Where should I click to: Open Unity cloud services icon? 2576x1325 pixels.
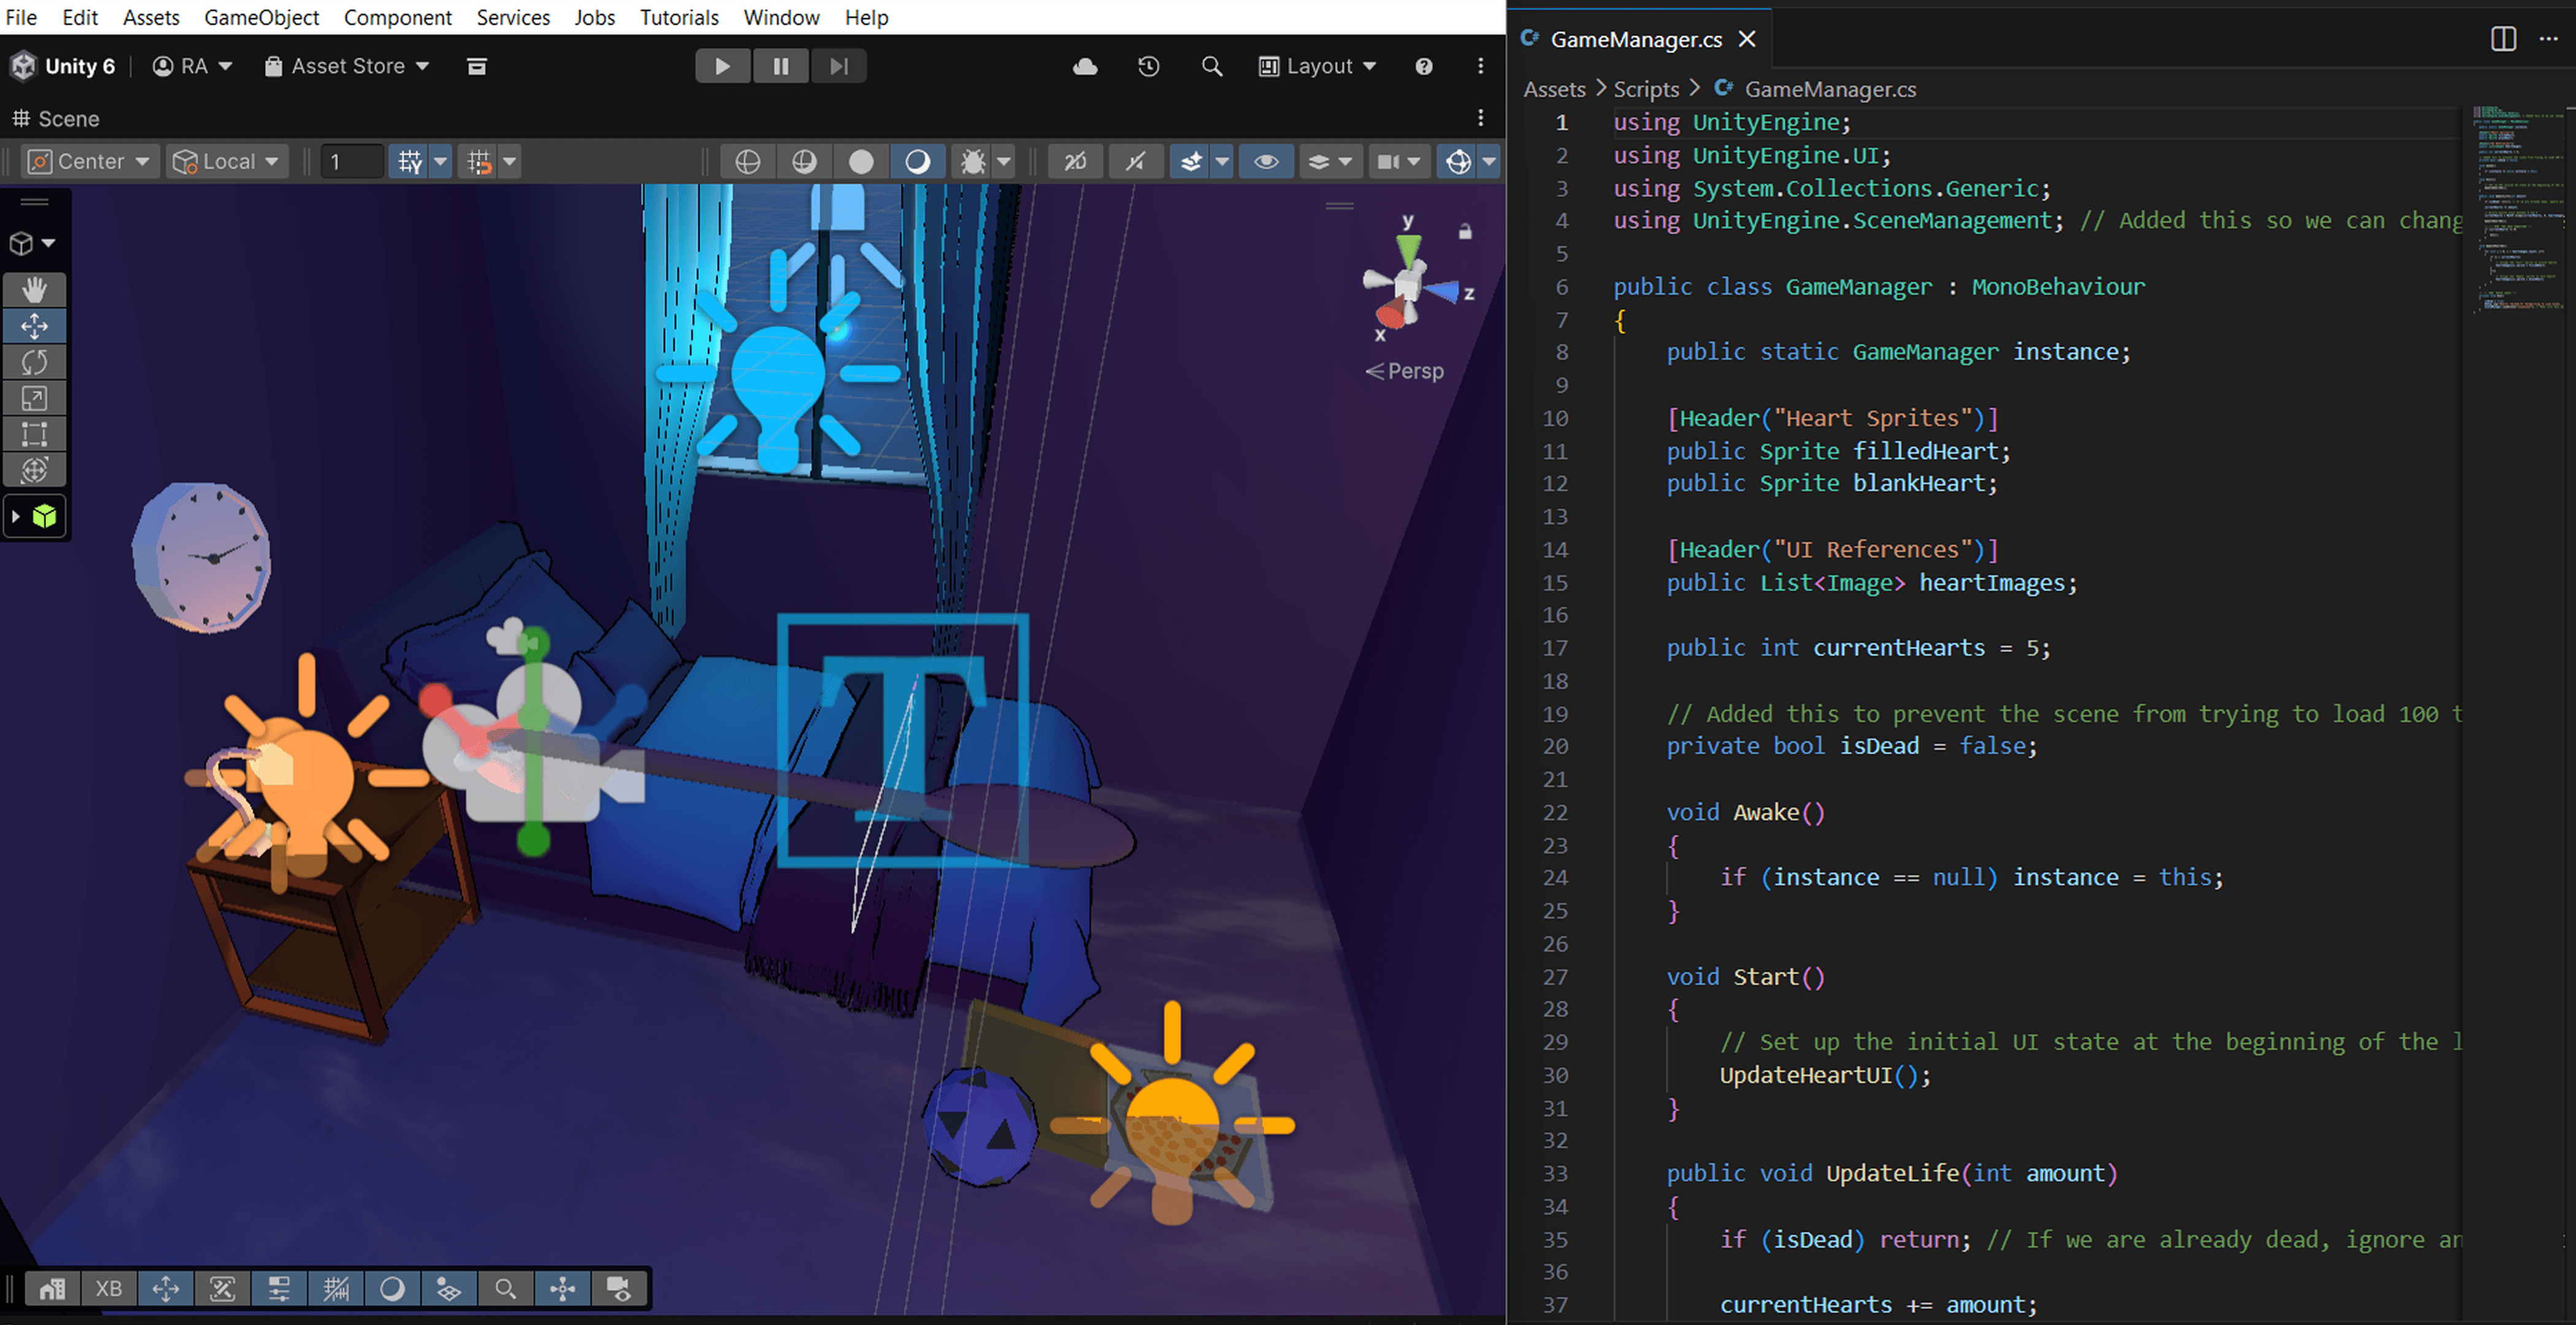[x=1085, y=66]
